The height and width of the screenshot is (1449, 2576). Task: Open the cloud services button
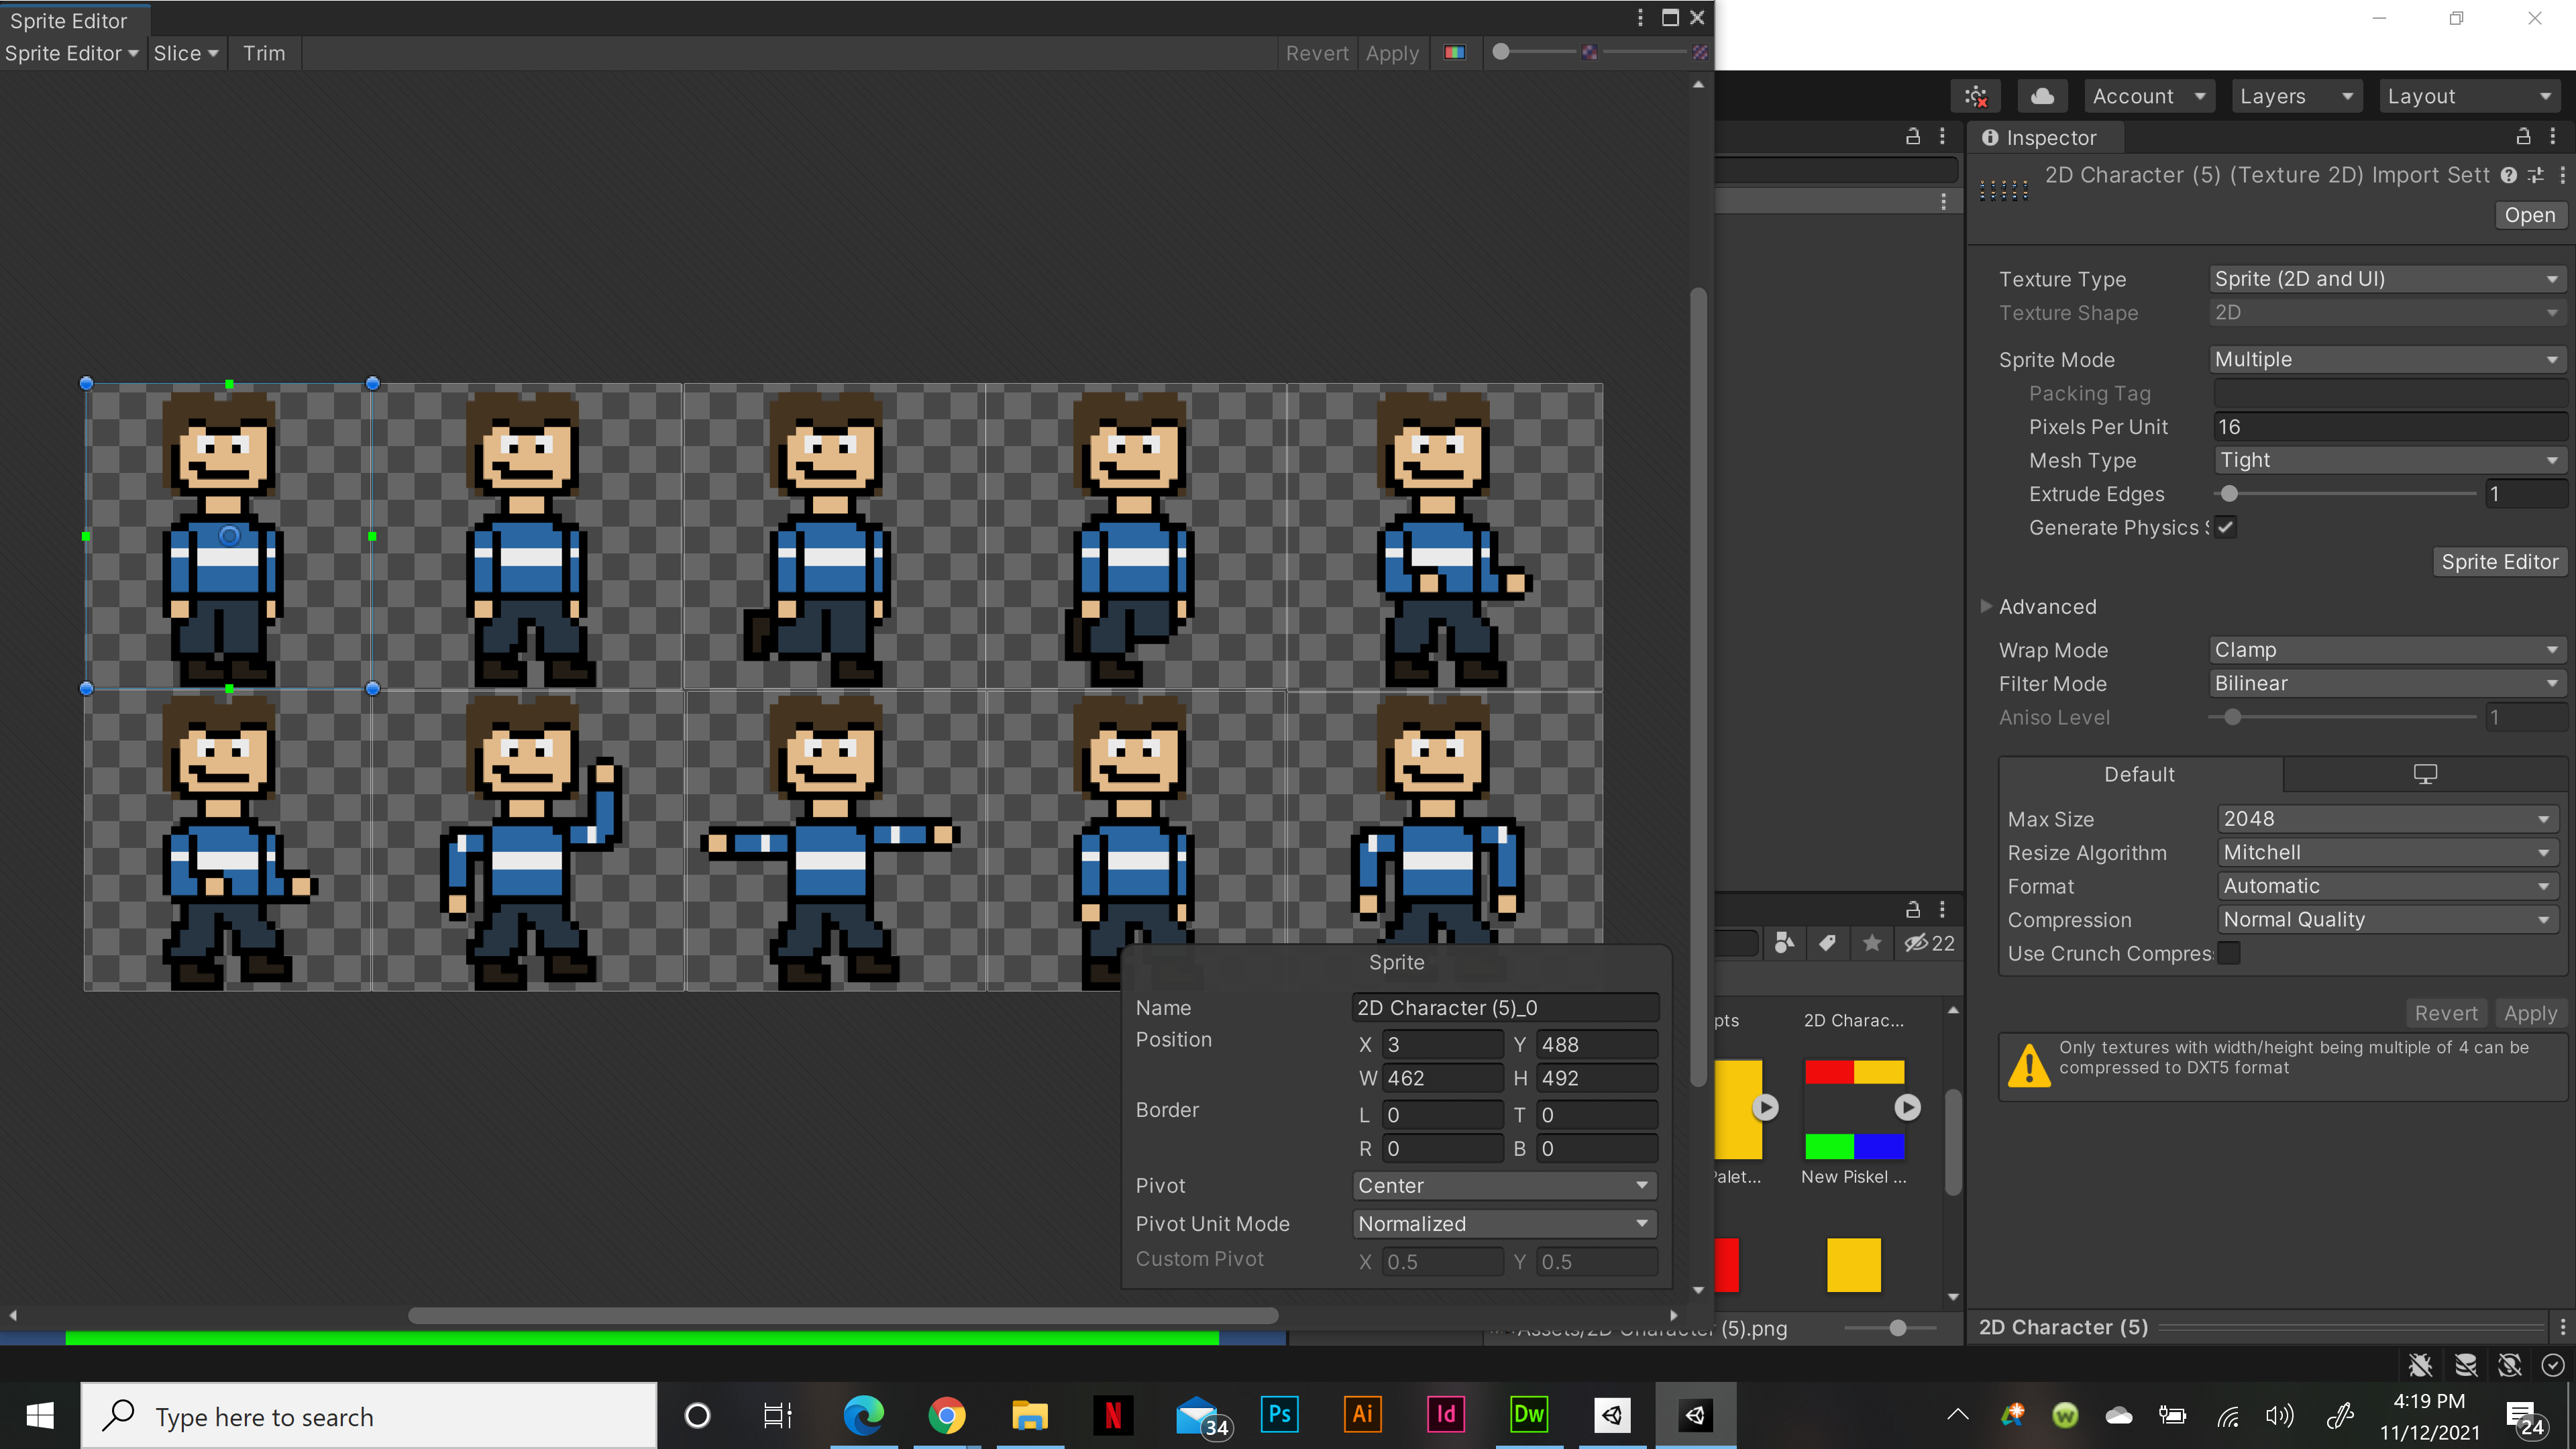tap(2042, 96)
